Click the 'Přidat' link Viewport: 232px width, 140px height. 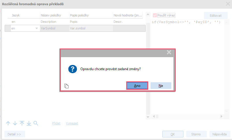coord(56,123)
